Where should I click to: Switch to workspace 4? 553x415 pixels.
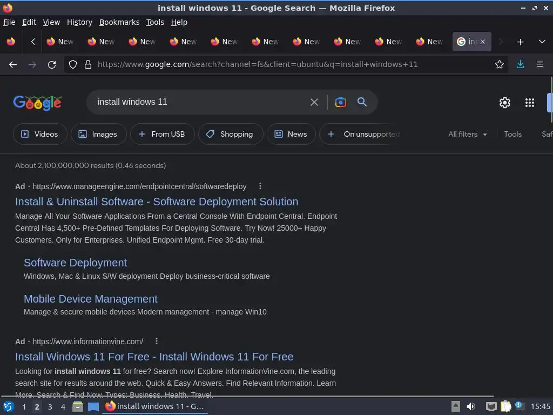(x=63, y=407)
